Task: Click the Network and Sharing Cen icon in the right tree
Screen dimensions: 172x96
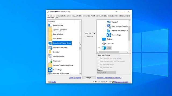Action: coord(109,31)
